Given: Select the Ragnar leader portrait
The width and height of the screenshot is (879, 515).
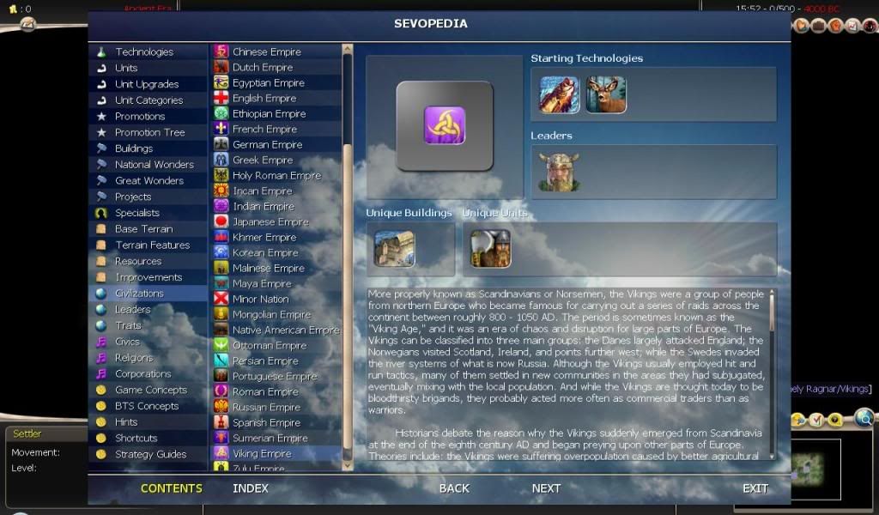Looking at the screenshot, I should [x=559, y=172].
